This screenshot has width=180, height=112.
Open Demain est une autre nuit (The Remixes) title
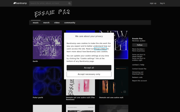pyautogui.click(x=80, y=99)
